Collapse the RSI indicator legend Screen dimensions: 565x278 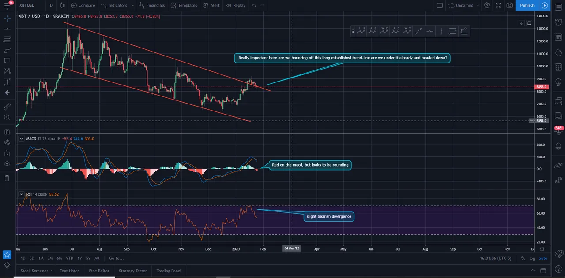[21, 194]
